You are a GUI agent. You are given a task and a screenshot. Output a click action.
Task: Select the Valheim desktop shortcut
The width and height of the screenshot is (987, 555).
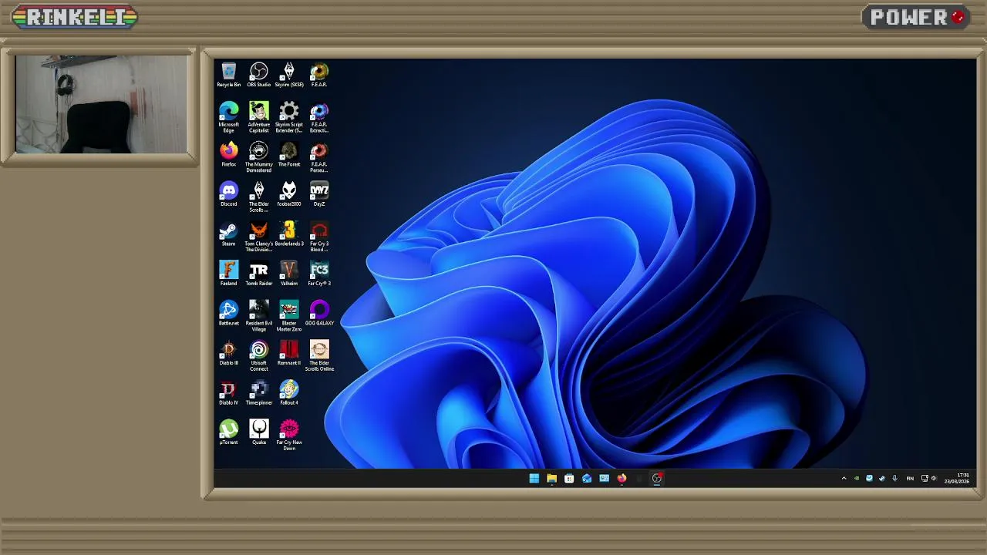289,274
